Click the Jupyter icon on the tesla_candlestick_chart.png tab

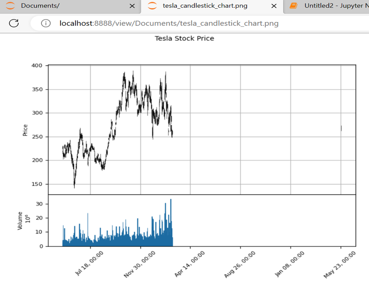tap(152, 6)
